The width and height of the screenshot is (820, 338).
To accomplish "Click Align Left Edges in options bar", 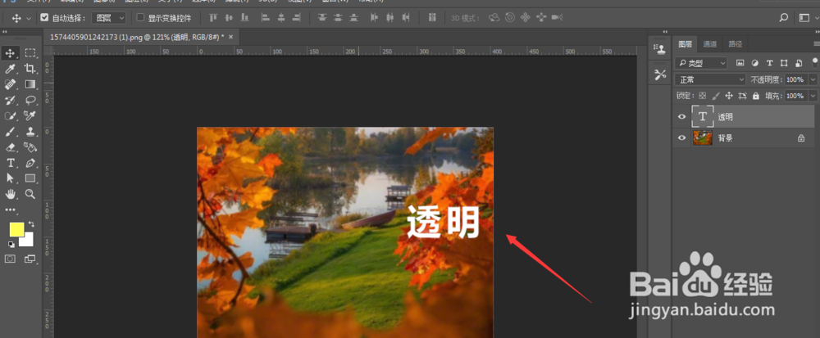I will click(x=265, y=18).
